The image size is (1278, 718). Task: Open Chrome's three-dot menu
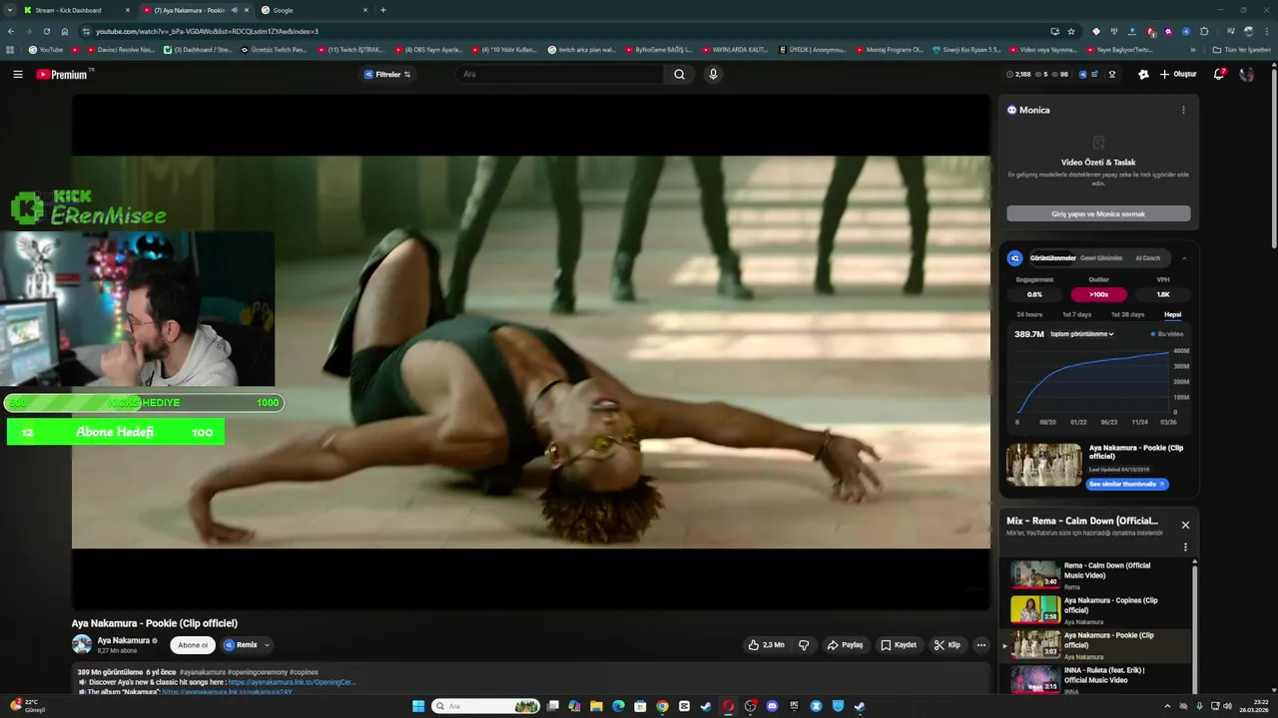1266,31
